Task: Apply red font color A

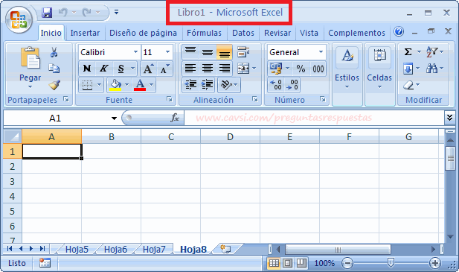Action: click(140, 85)
